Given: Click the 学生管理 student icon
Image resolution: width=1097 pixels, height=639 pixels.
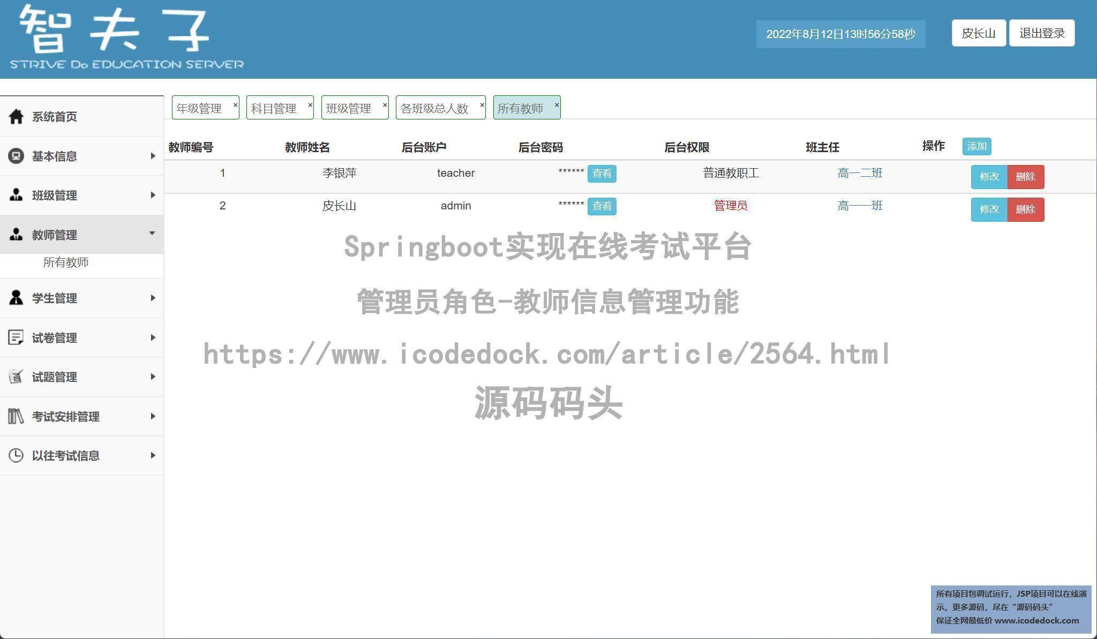Looking at the screenshot, I should [16, 298].
